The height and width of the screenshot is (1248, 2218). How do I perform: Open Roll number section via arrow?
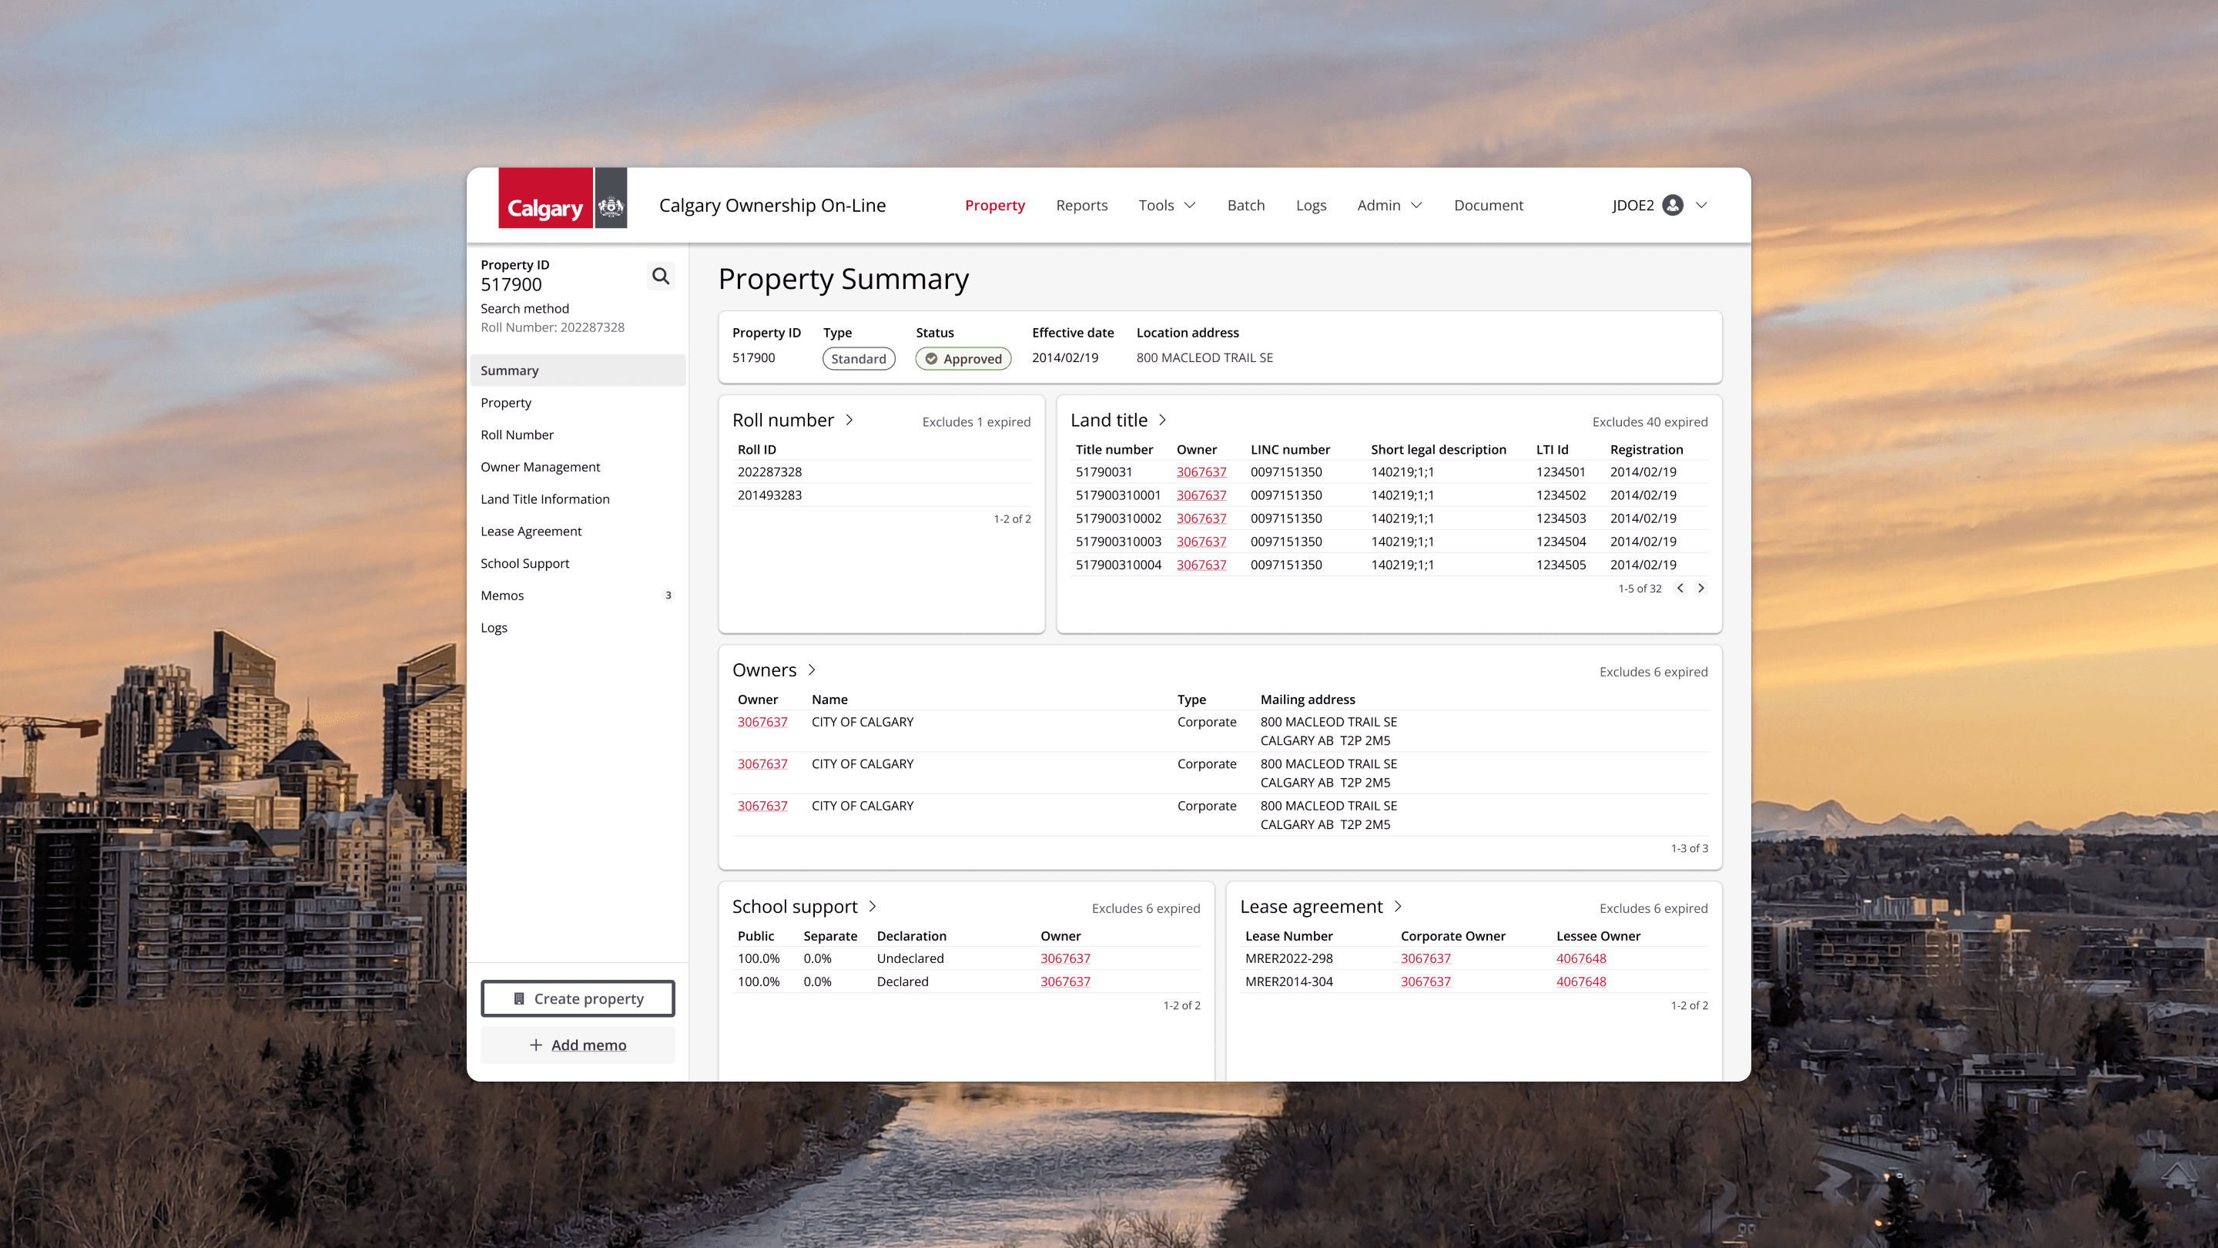pos(849,419)
